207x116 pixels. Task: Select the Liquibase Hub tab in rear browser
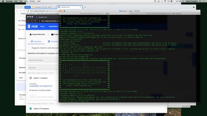point(70,7)
